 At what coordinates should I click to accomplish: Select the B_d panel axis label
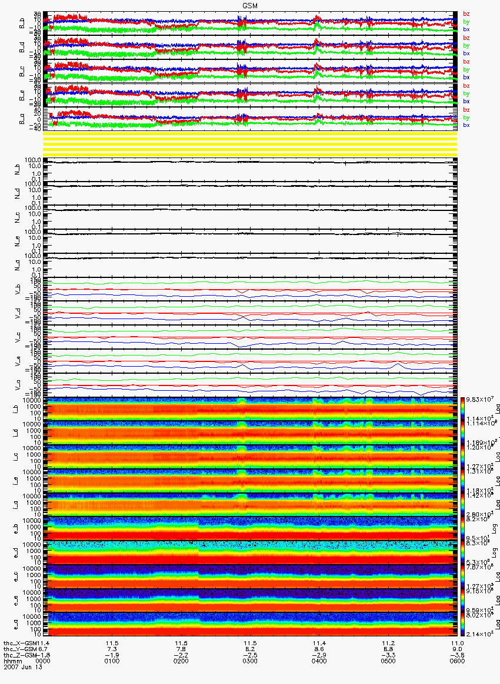[x=22, y=47]
